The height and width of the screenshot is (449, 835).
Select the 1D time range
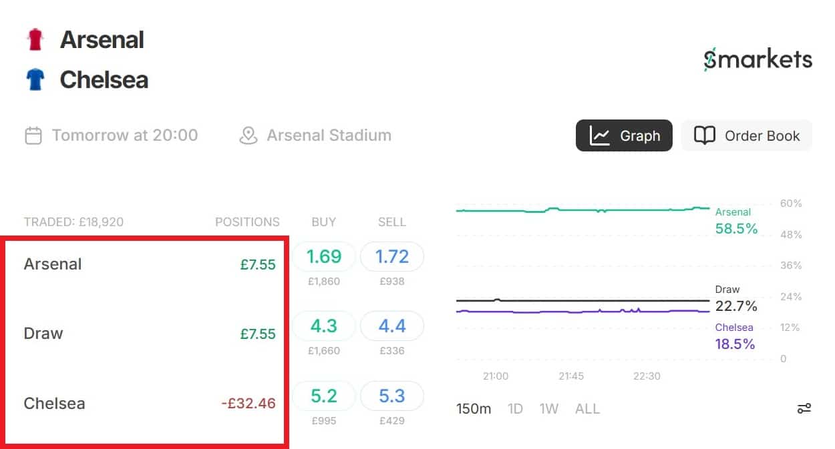point(515,408)
